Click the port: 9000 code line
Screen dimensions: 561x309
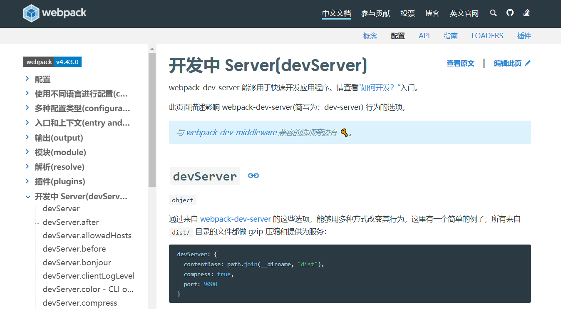click(201, 284)
